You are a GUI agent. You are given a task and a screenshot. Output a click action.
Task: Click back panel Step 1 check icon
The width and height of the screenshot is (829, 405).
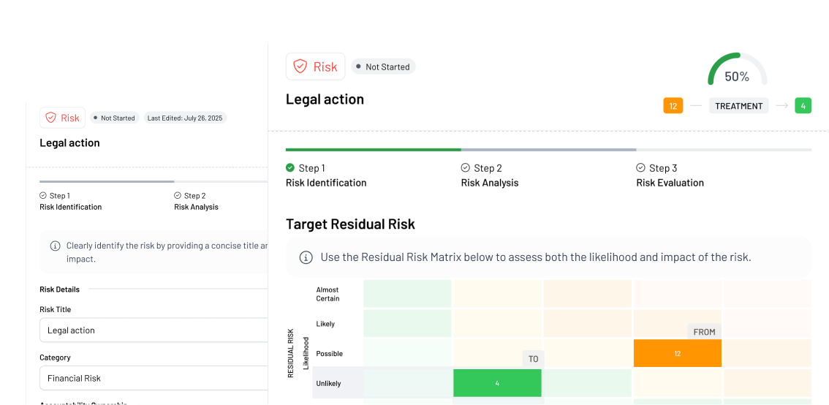(43, 196)
